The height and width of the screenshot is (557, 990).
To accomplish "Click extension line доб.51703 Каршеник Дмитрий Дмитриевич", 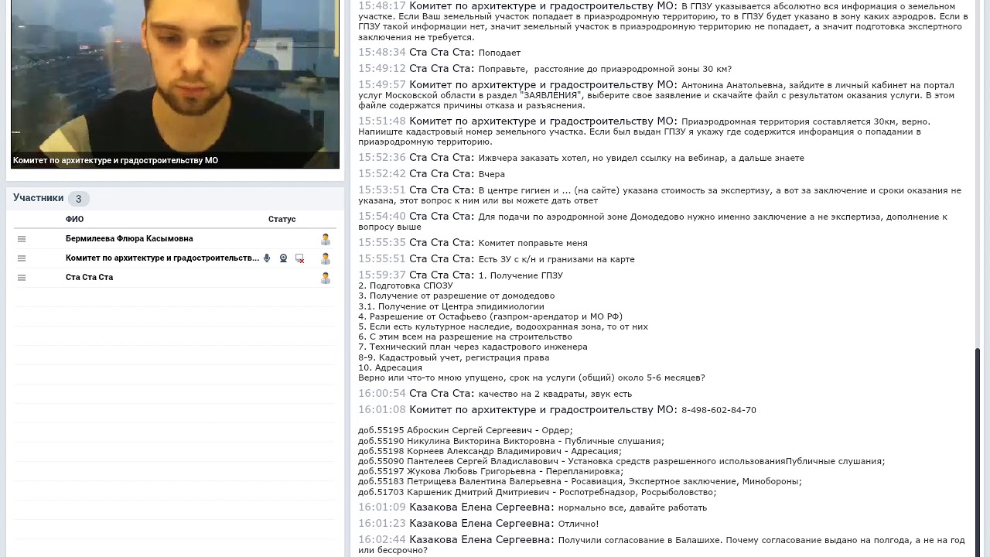I will (538, 492).
